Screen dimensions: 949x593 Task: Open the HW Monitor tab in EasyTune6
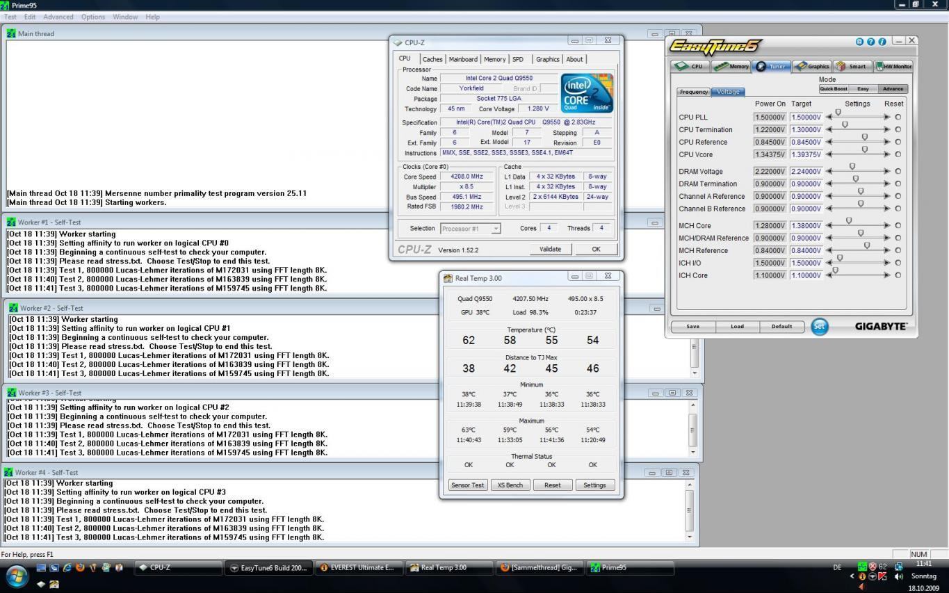(893, 66)
